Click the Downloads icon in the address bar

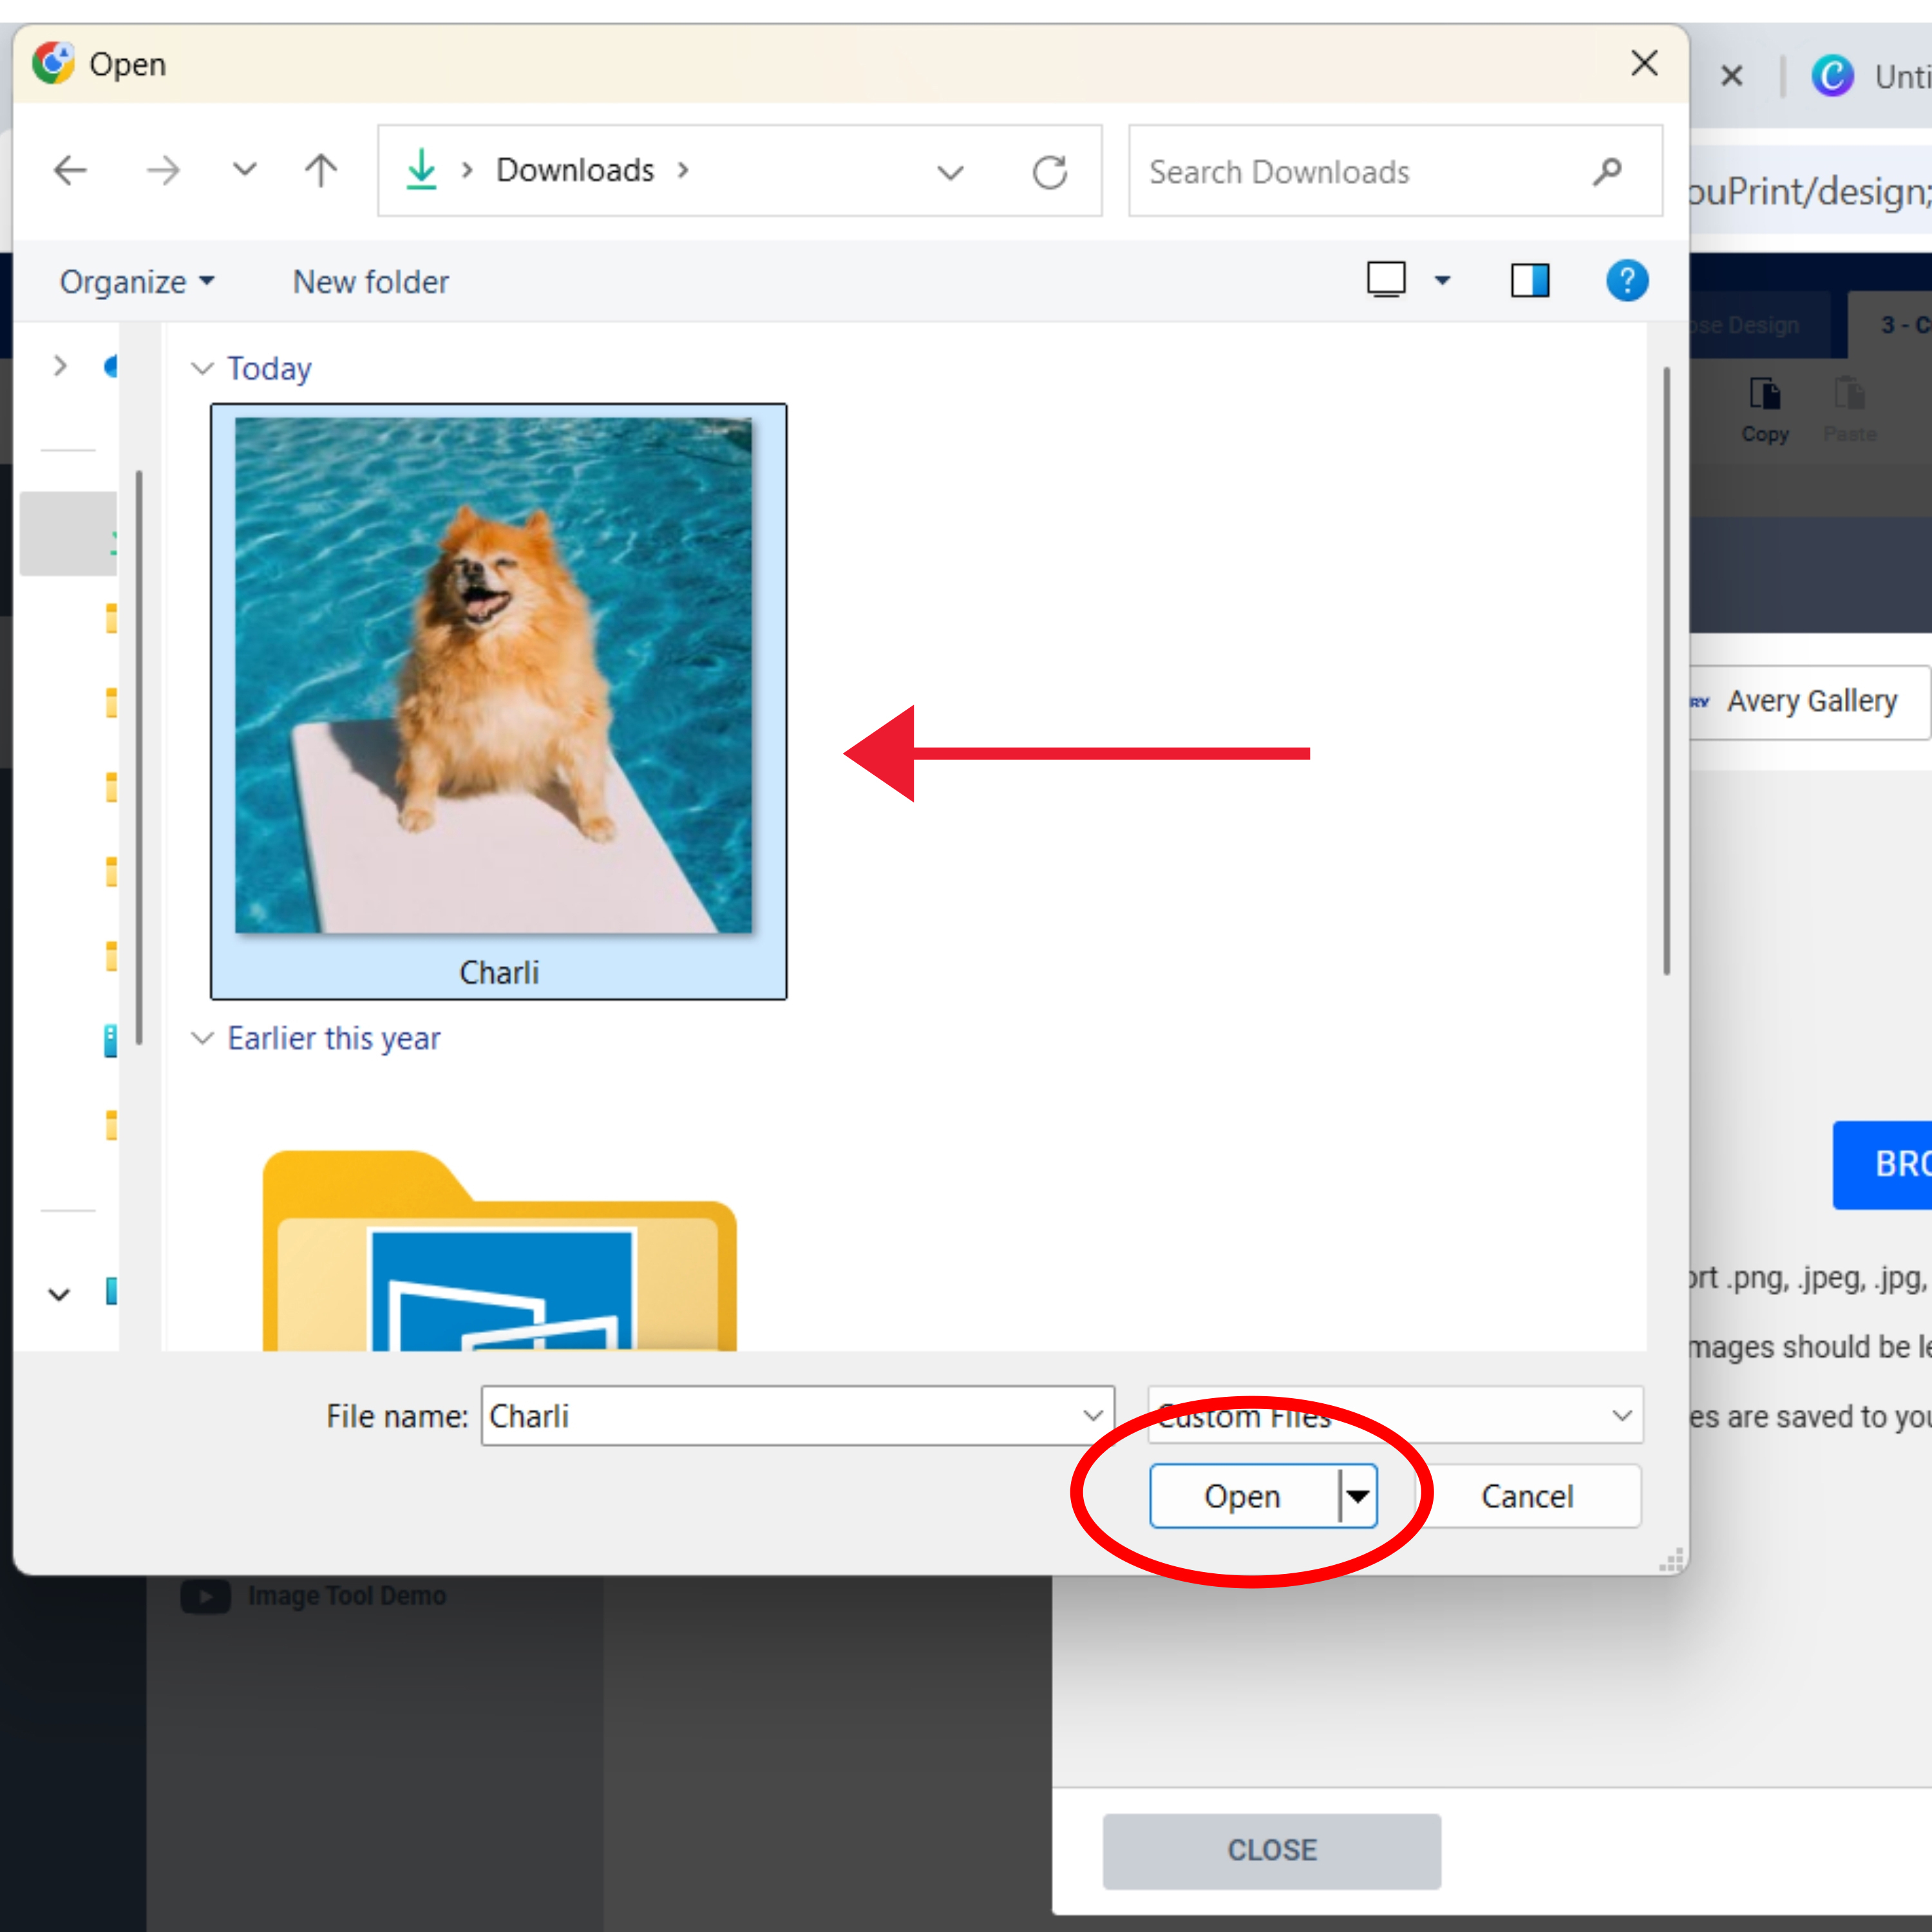422,170
